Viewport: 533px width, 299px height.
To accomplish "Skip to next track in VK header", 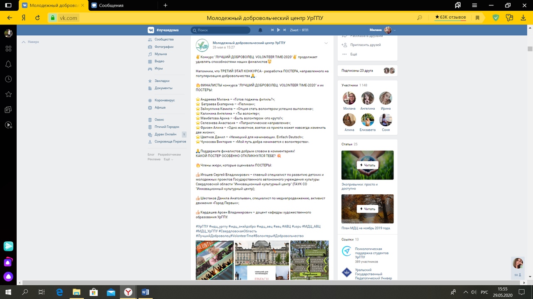I will coord(285,30).
